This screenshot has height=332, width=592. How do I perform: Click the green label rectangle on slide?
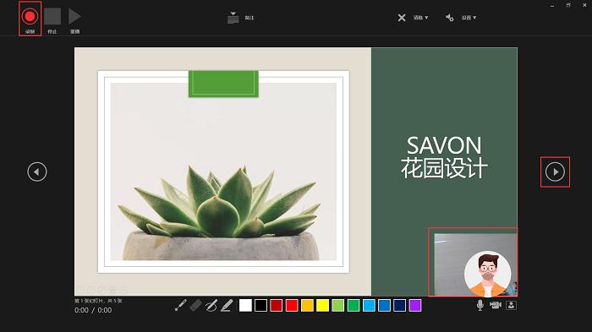(223, 84)
